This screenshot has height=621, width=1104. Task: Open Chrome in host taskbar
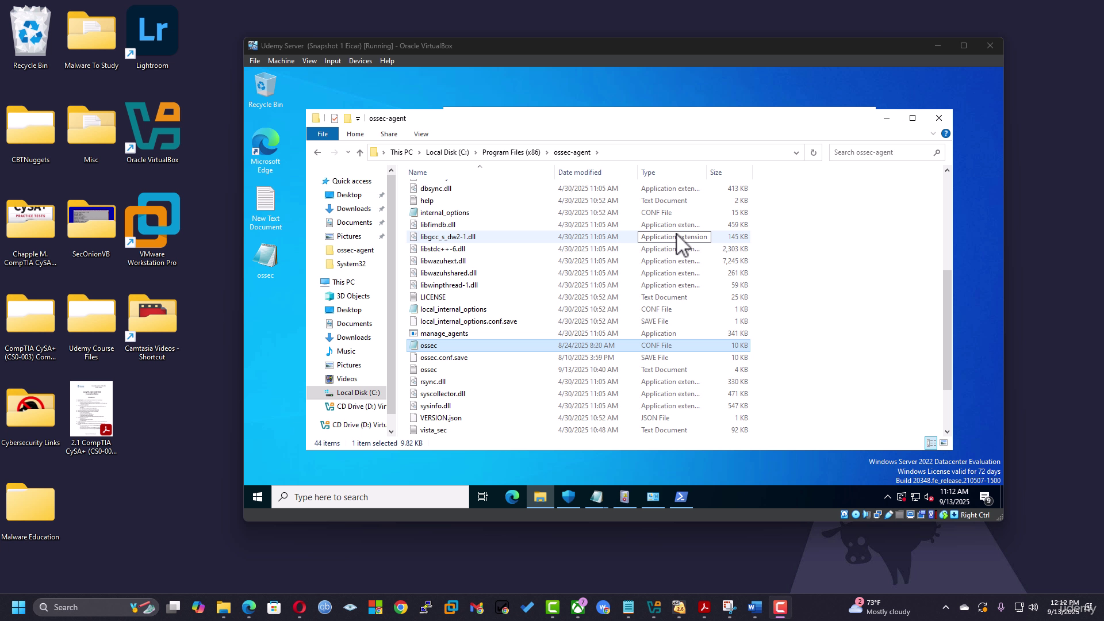pyautogui.click(x=401, y=607)
